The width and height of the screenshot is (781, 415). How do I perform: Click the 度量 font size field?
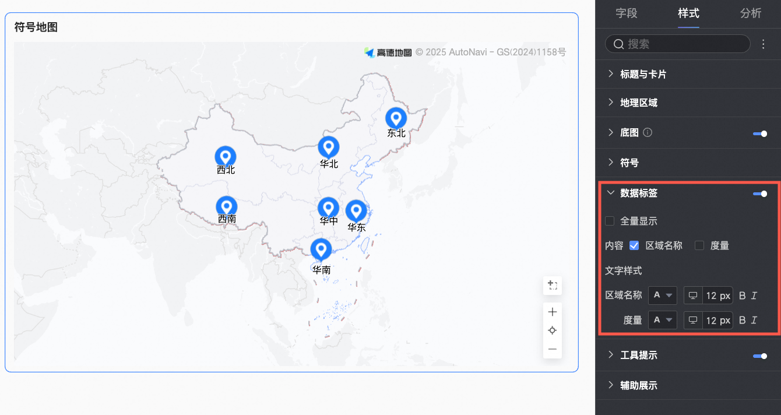[717, 320]
